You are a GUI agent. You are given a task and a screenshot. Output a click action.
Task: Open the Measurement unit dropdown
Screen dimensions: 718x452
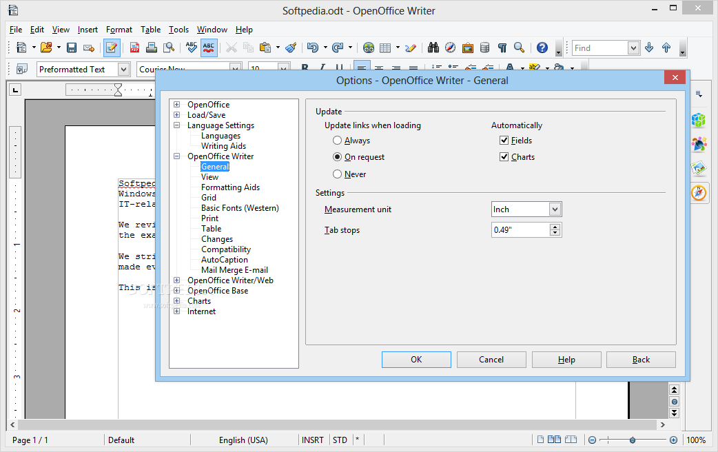pyautogui.click(x=555, y=209)
